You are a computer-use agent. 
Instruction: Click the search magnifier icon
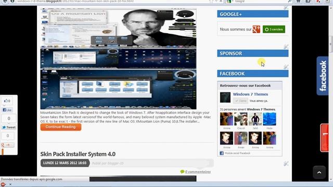(x=290, y=1)
